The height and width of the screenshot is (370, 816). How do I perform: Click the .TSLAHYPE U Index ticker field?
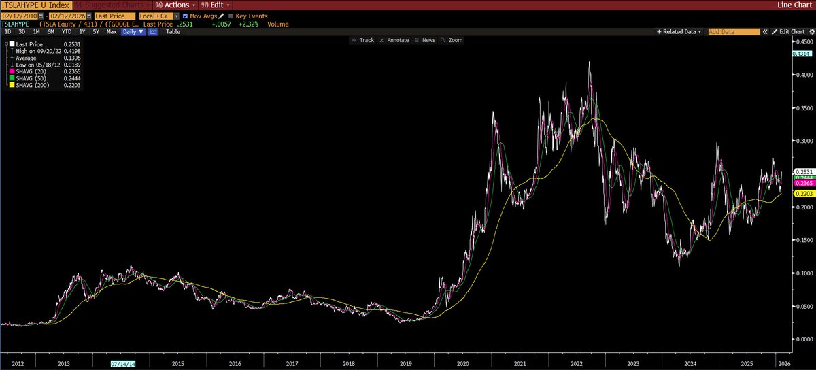pos(35,5)
